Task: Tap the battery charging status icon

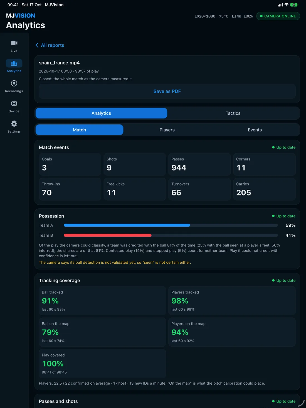Action: [x=294, y=5]
